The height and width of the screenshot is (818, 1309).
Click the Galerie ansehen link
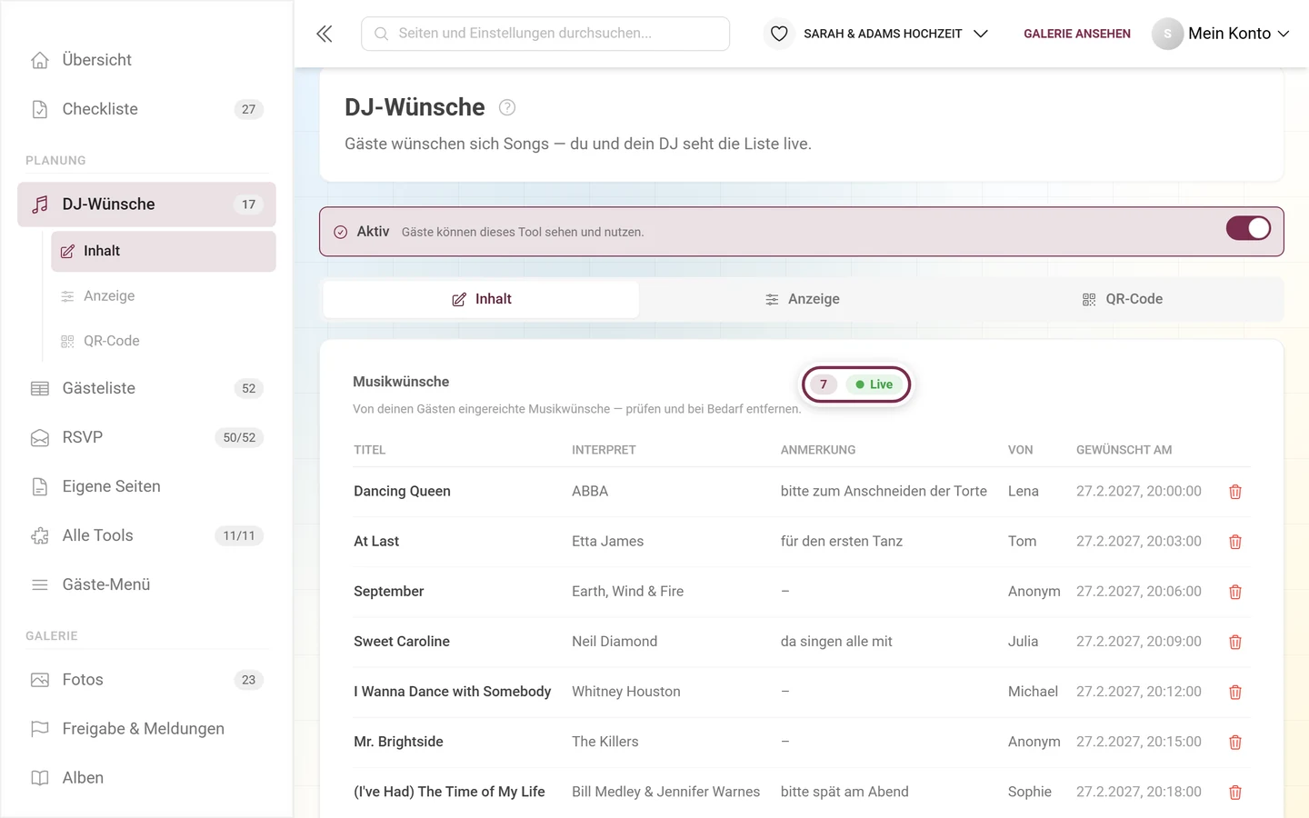tap(1077, 34)
